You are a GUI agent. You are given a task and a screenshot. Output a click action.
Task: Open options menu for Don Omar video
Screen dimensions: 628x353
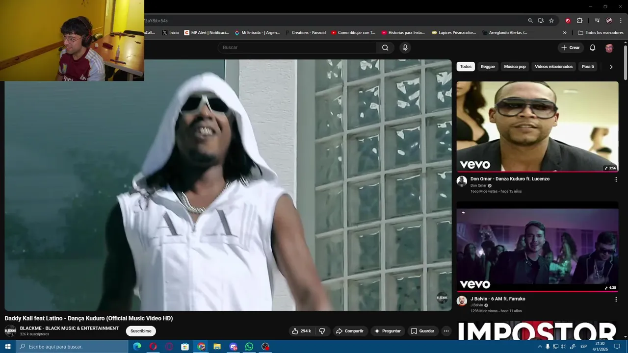click(x=616, y=179)
